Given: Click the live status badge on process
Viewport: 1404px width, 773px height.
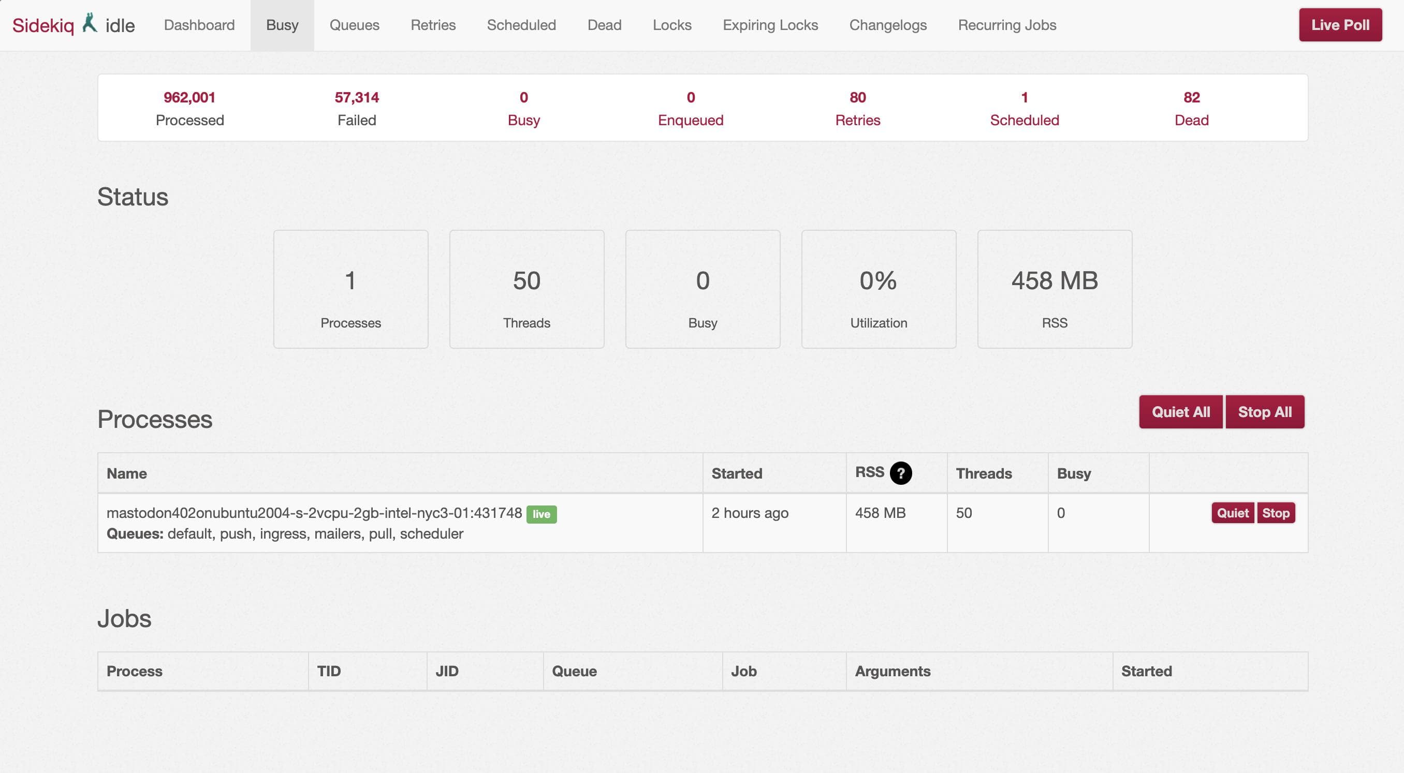Looking at the screenshot, I should point(540,513).
